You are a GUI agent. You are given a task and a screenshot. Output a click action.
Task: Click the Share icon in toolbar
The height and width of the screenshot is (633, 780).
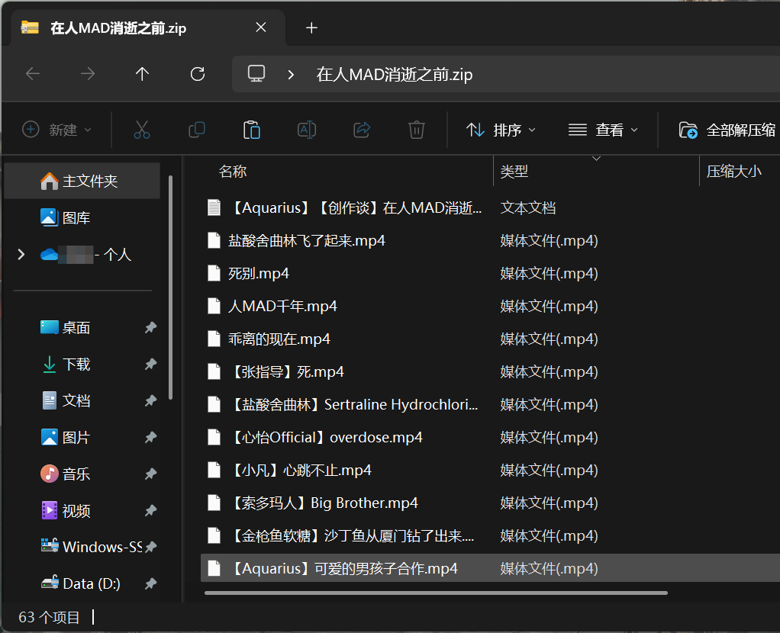(362, 130)
